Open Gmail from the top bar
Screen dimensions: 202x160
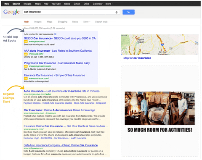[x=77, y=4]
